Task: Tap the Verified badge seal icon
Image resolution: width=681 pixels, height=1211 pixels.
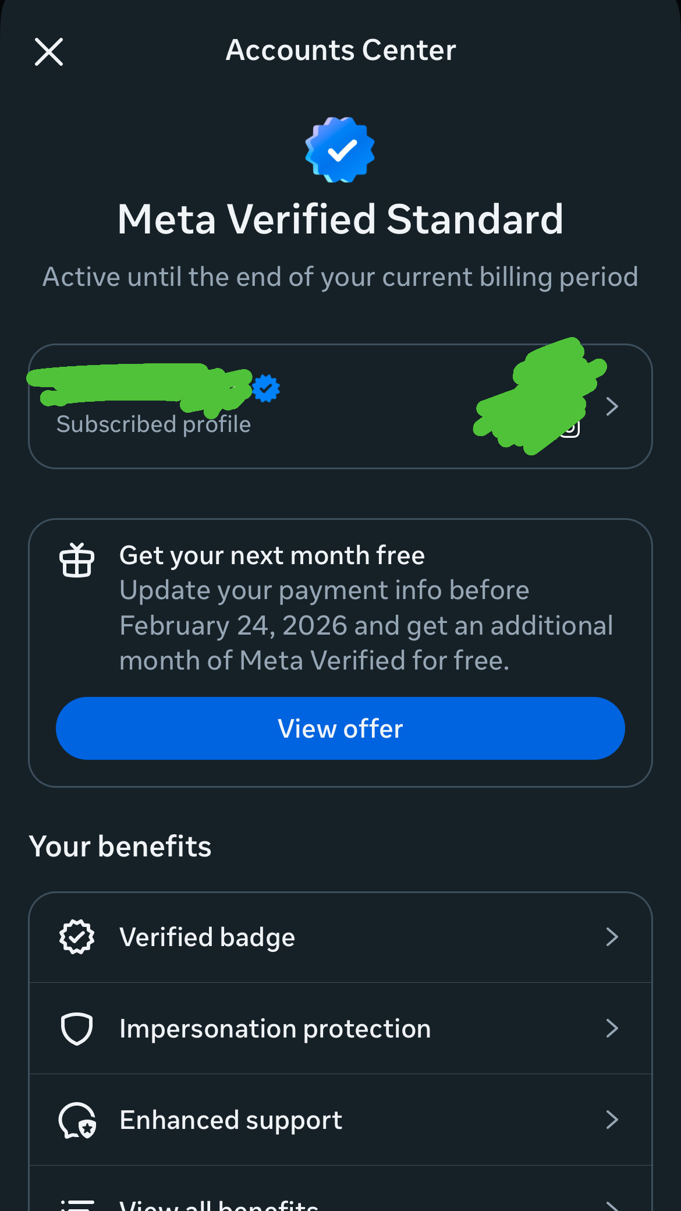Action: point(77,937)
